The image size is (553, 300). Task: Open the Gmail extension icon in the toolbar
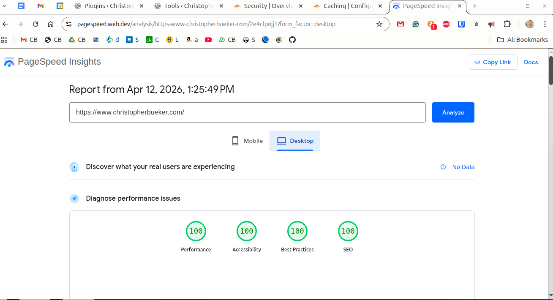[x=400, y=24]
